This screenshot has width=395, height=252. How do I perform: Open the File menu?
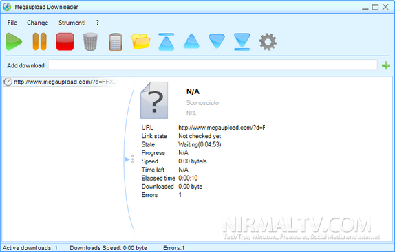12,23
